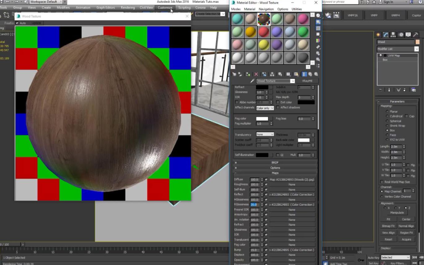
Task: Open the Display tab in command panel
Action: 409,35
